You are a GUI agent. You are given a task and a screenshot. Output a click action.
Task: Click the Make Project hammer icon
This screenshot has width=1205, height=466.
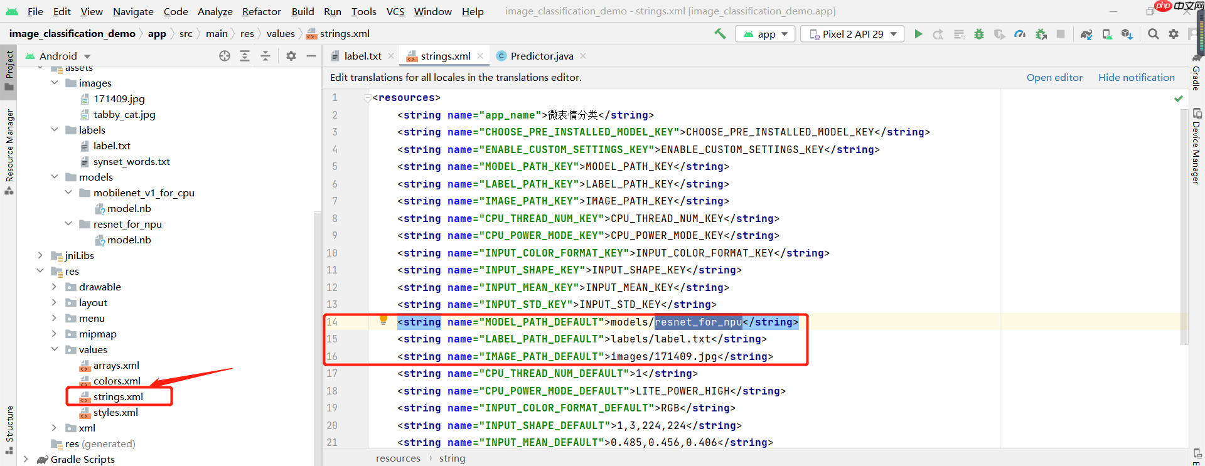(720, 34)
